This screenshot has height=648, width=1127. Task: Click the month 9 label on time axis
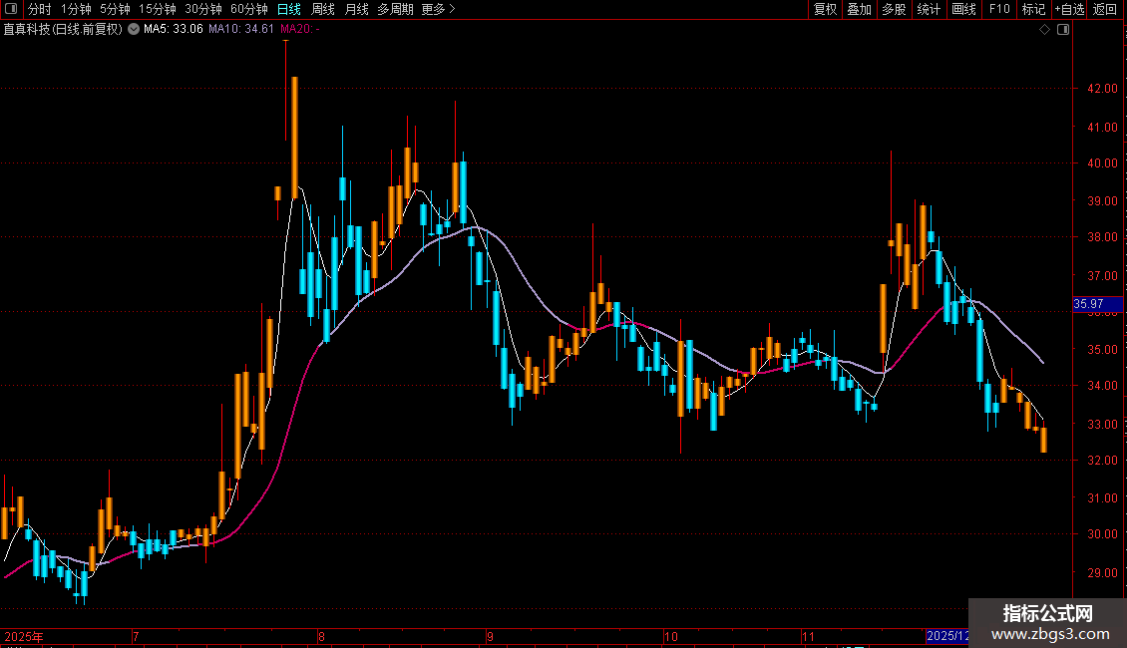click(490, 636)
